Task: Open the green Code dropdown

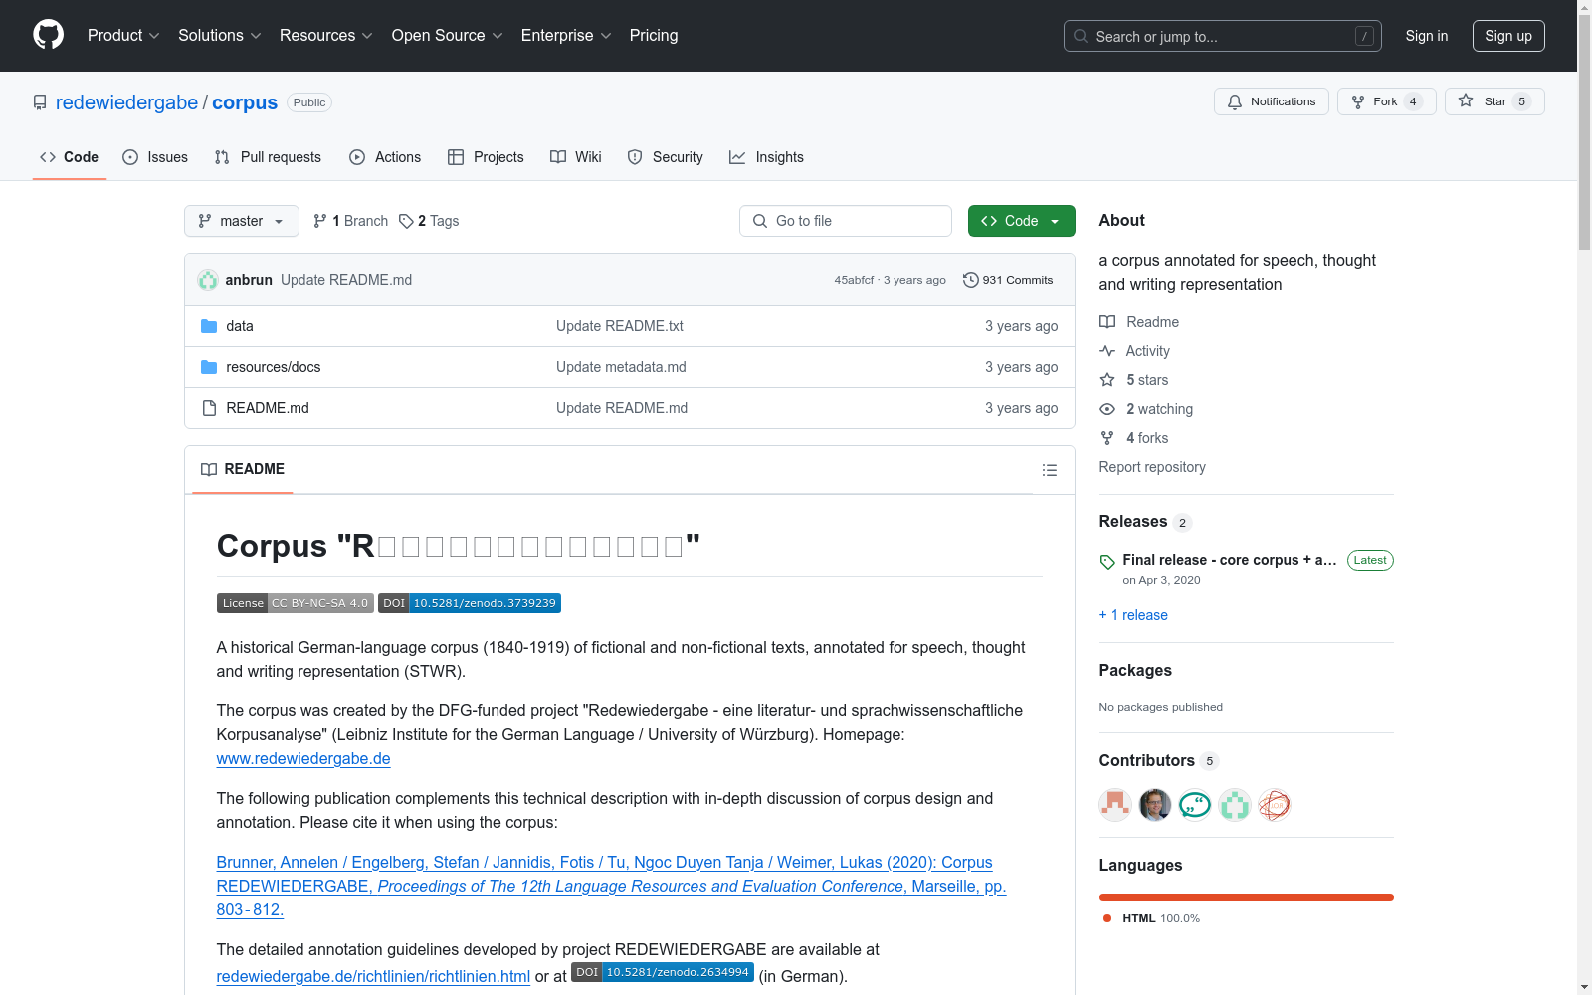Action: coord(1022,221)
